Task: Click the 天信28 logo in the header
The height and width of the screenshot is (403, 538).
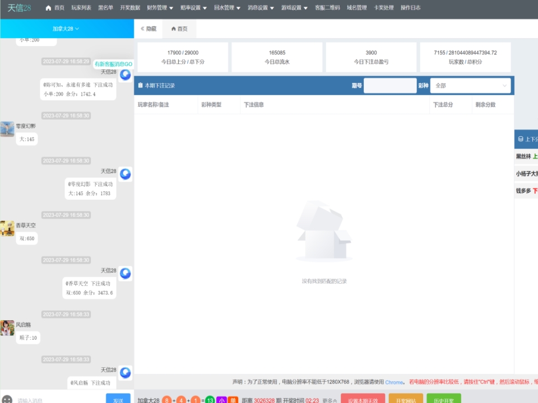Action: [19, 8]
